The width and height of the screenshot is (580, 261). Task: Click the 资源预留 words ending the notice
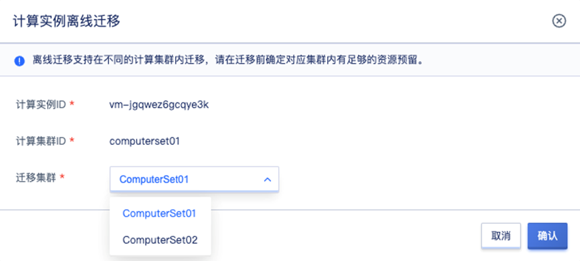coord(401,60)
